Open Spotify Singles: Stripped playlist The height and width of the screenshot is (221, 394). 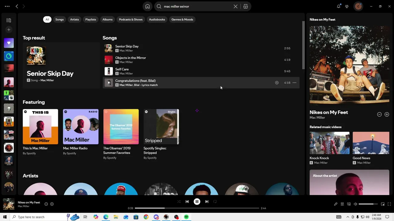tap(161, 134)
